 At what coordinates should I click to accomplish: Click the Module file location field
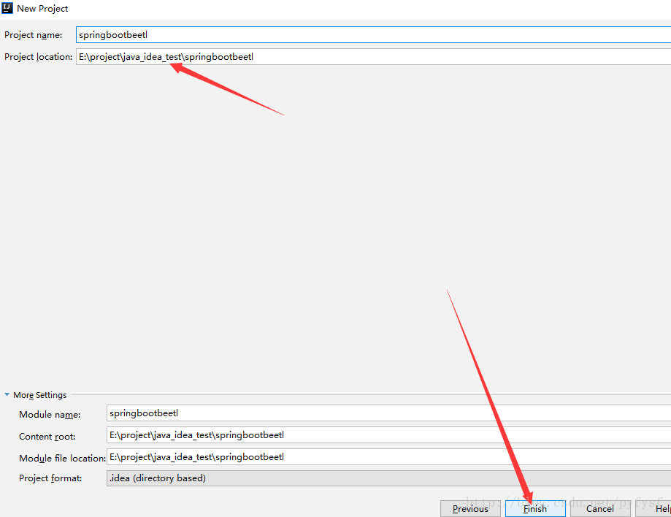(388, 456)
